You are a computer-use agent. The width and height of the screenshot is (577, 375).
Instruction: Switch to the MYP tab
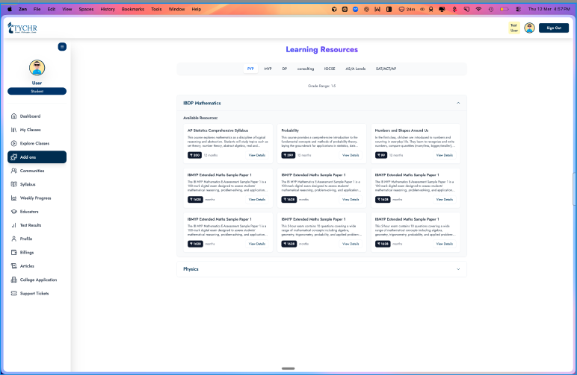click(268, 69)
